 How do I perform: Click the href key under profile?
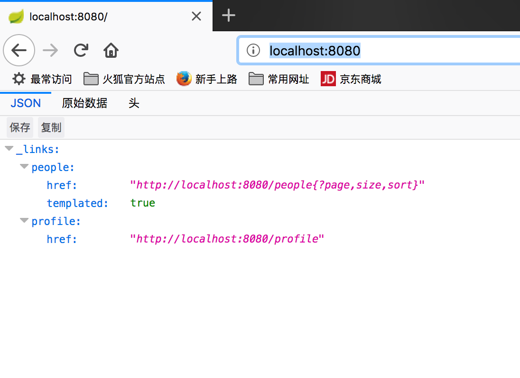click(x=62, y=239)
